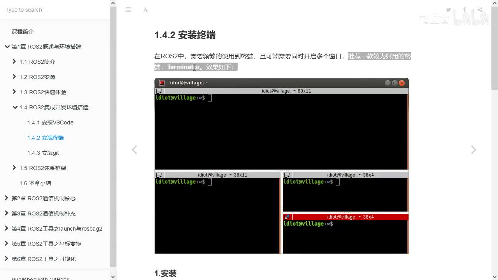Screen dimensions: 498x280
Task: Open the font settings icon
Action: coord(146,10)
